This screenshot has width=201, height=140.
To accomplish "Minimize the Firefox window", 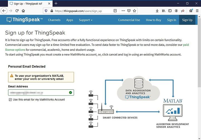I will click(x=178, y=3).
